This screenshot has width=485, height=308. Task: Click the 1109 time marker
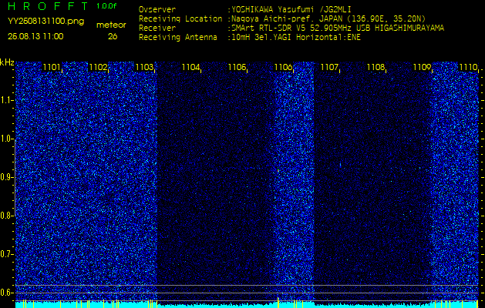[x=422, y=67]
